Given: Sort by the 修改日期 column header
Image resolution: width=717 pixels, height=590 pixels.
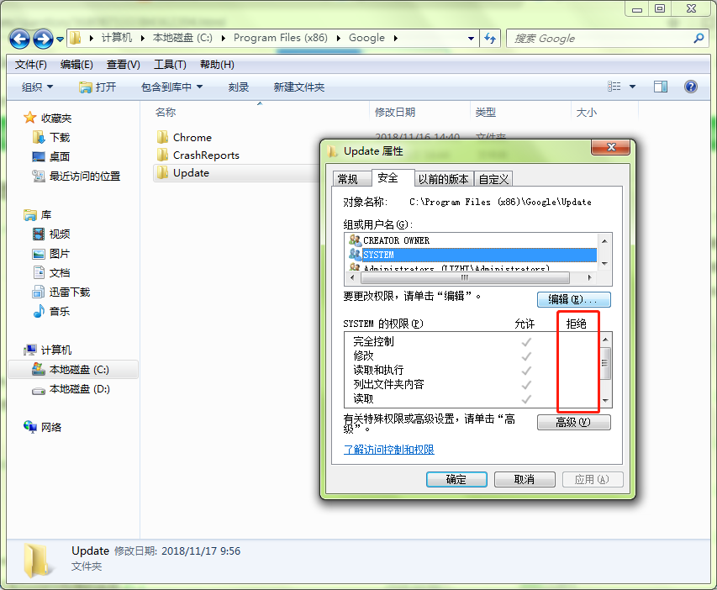Looking at the screenshot, I should click(x=419, y=112).
